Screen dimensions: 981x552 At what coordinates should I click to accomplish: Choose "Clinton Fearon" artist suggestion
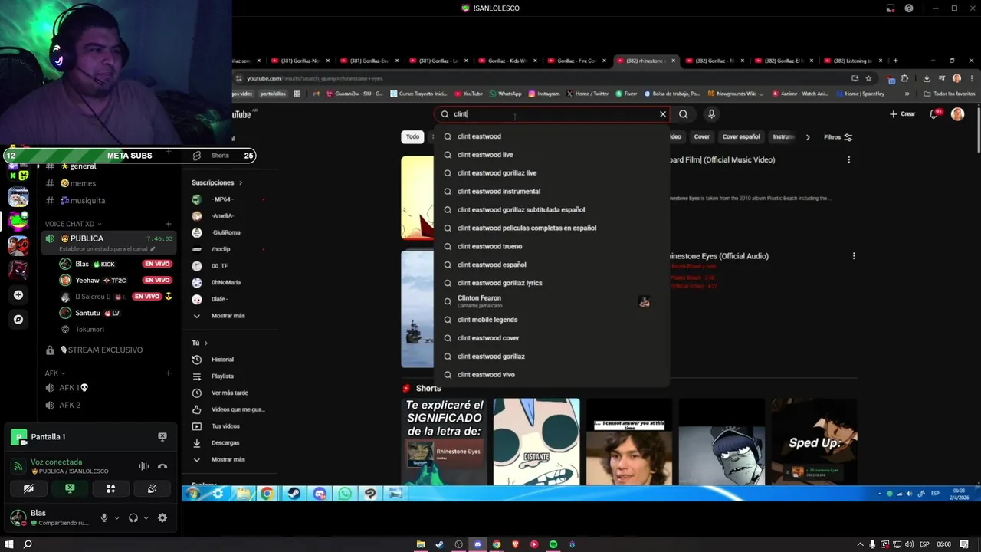click(x=552, y=301)
